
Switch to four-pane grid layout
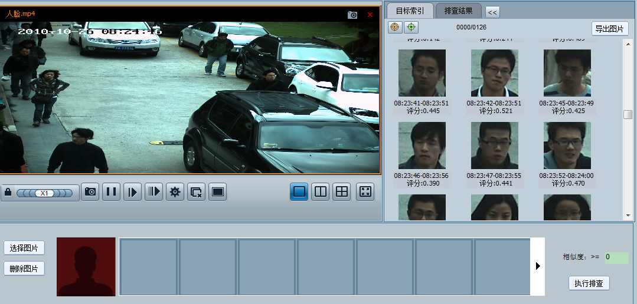(341, 191)
